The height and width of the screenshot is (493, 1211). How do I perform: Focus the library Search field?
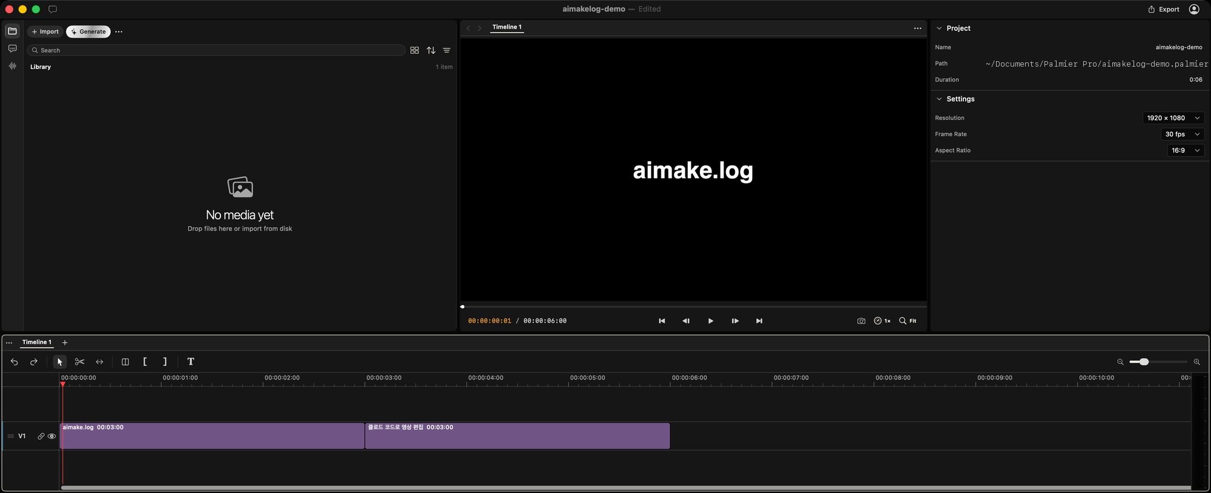tap(216, 50)
